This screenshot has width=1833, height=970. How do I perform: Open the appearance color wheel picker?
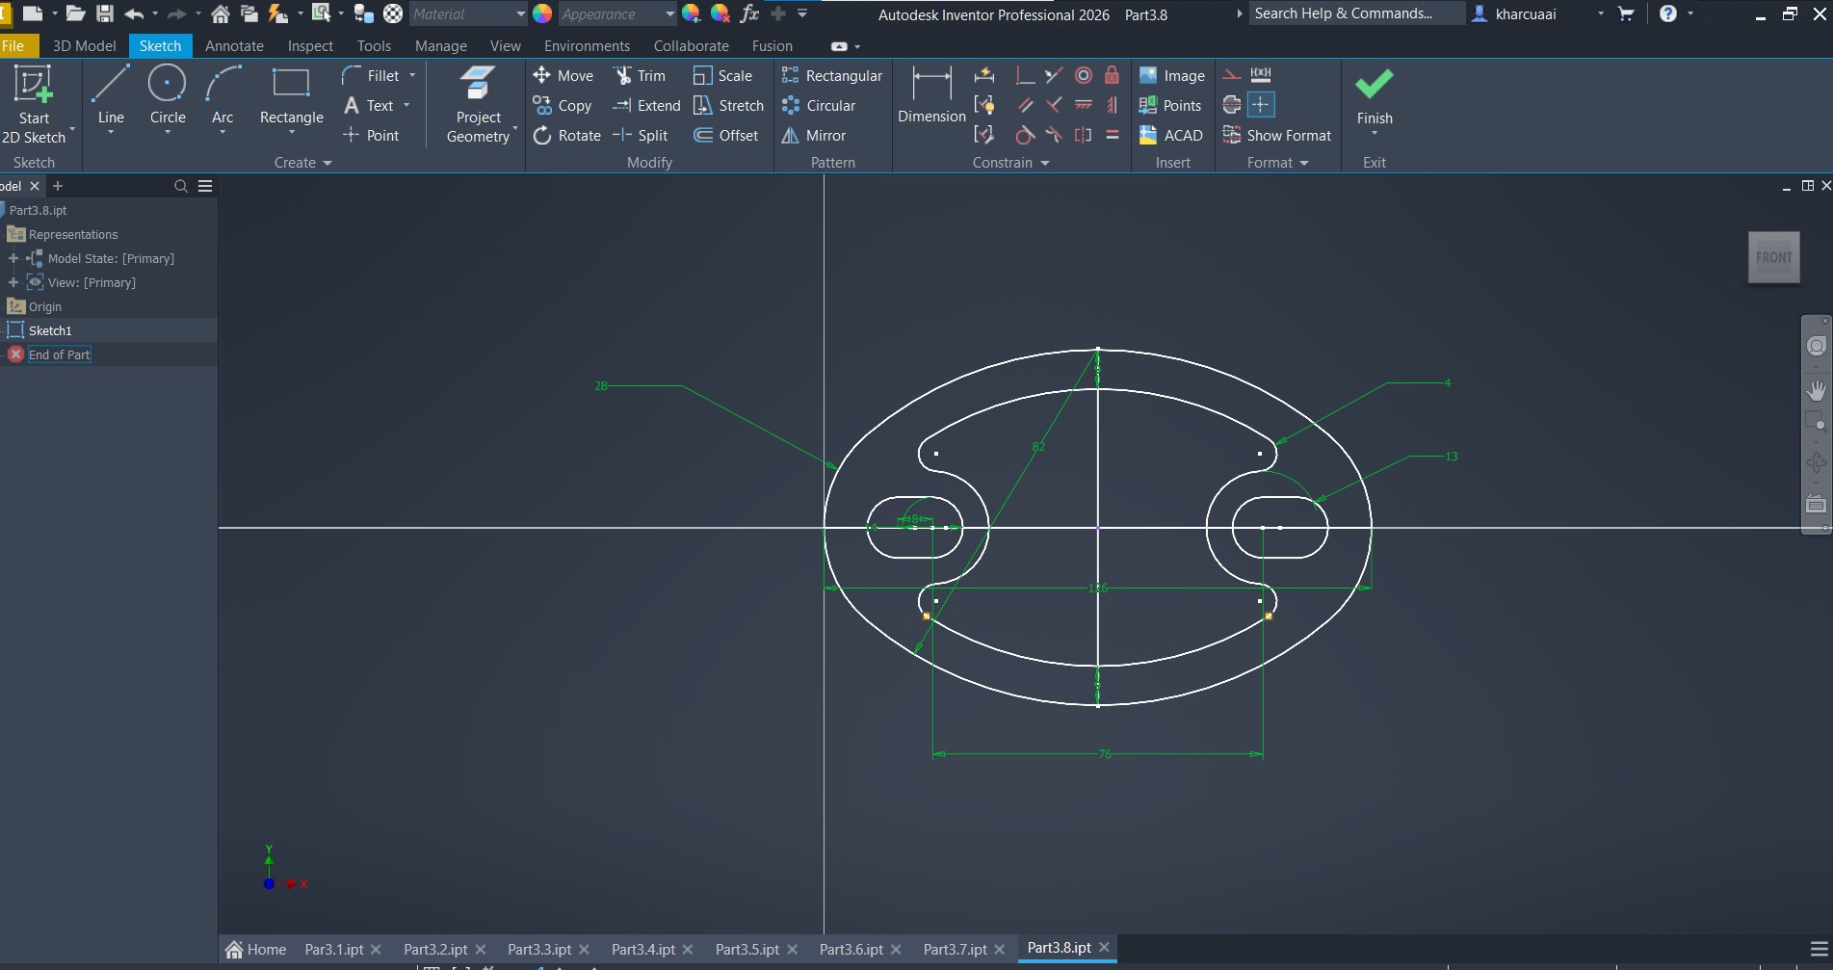tap(542, 13)
